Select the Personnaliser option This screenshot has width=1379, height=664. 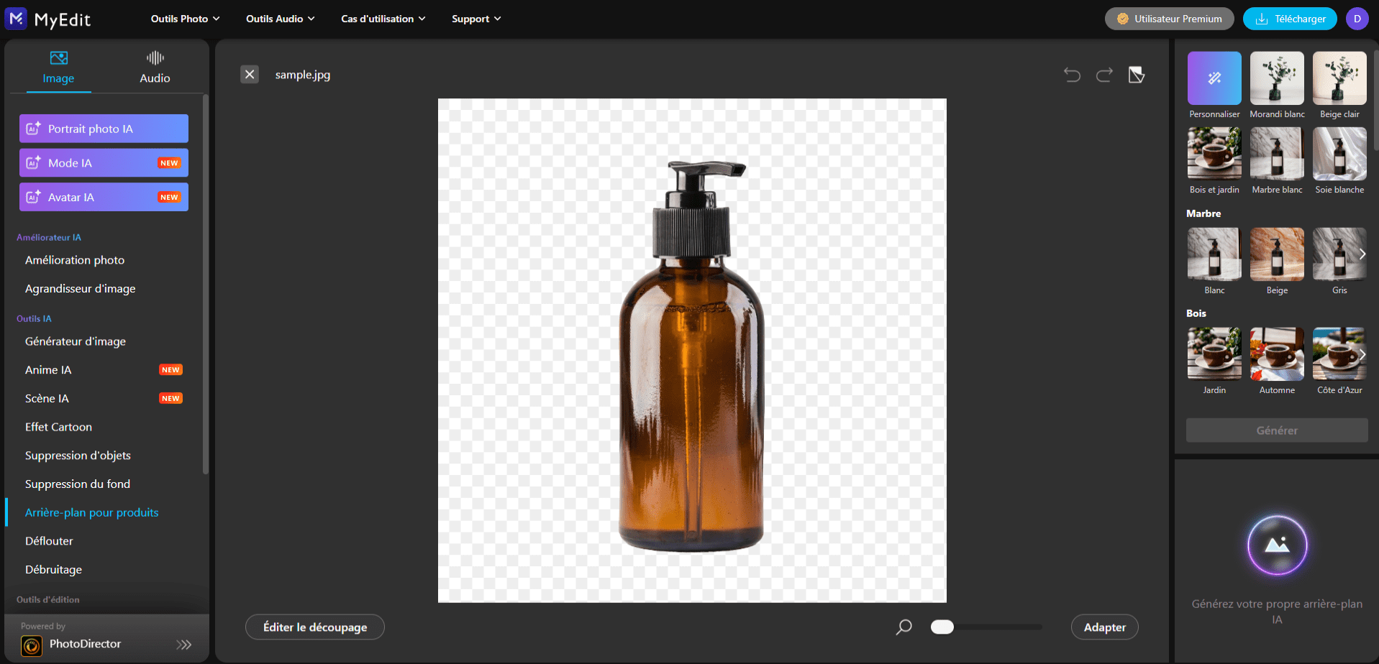click(1214, 78)
